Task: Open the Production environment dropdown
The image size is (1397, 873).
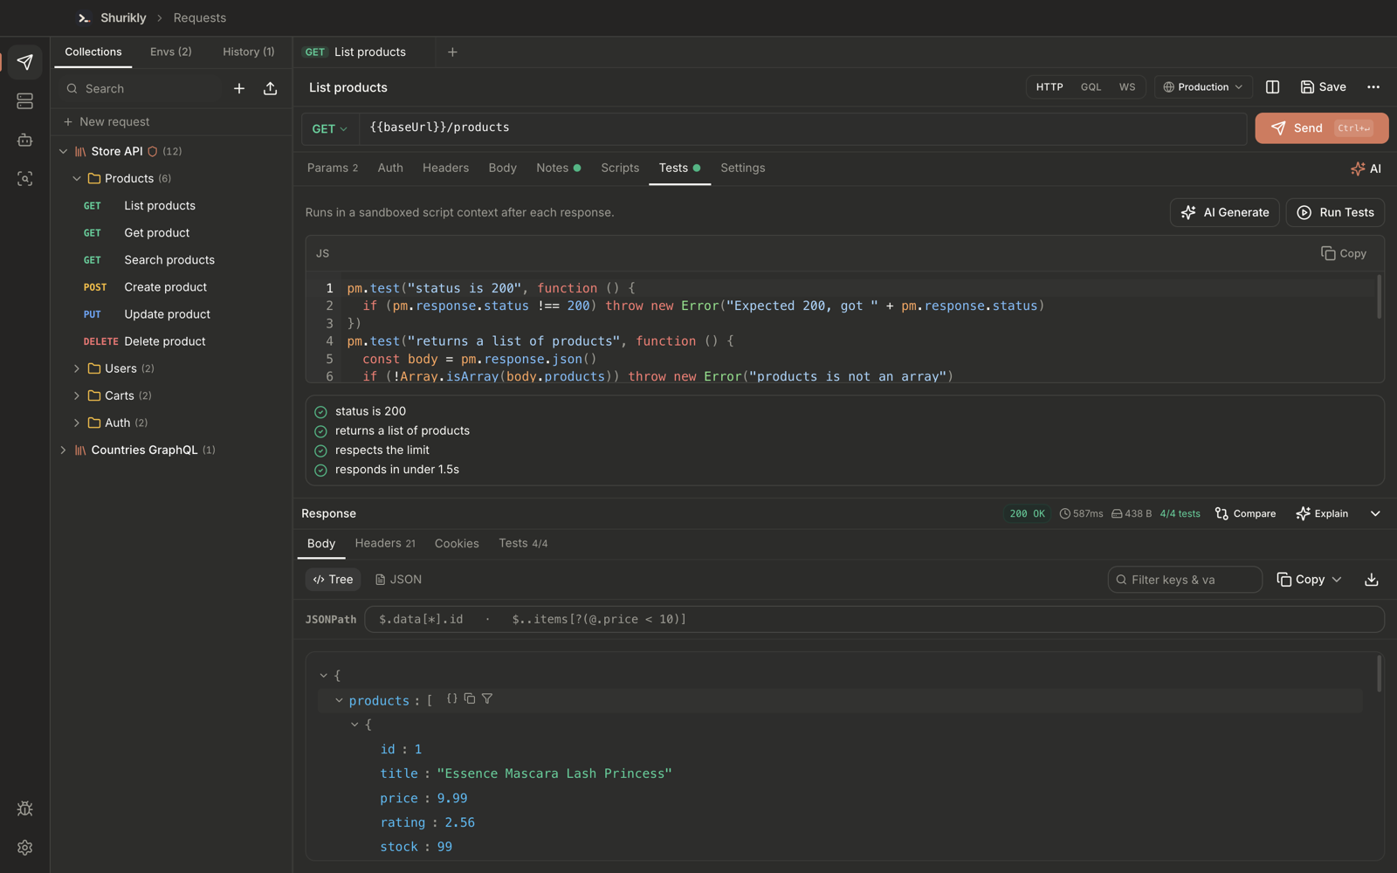Action: click(1203, 87)
